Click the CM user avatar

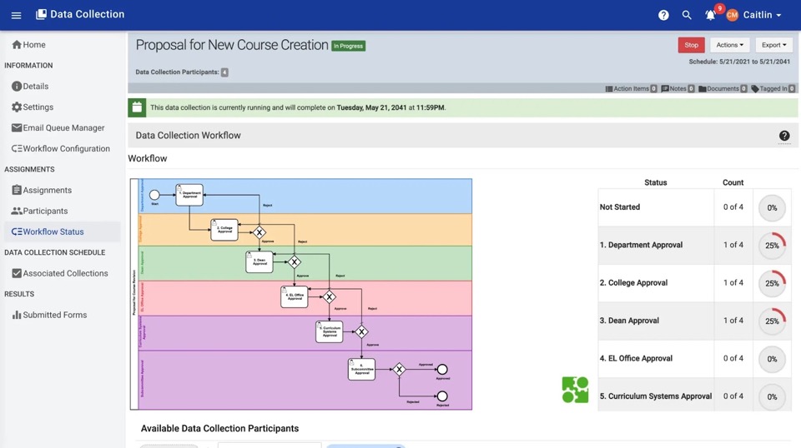(732, 15)
